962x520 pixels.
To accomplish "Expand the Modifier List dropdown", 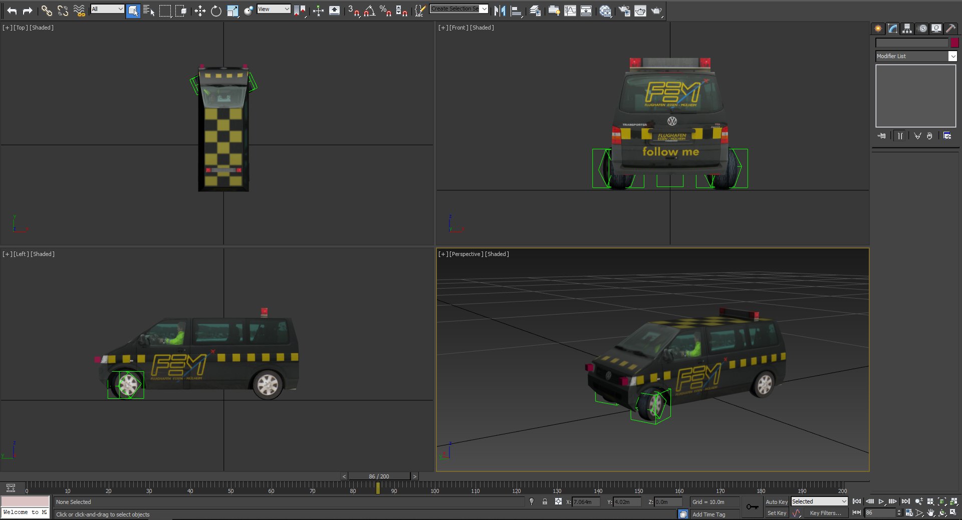I will (953, 56).
